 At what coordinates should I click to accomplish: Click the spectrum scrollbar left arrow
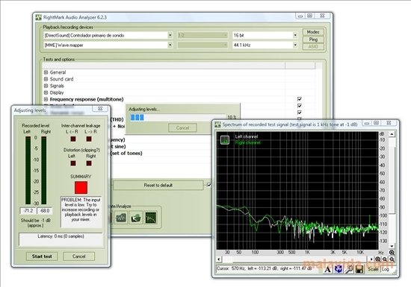pos(219,259)
